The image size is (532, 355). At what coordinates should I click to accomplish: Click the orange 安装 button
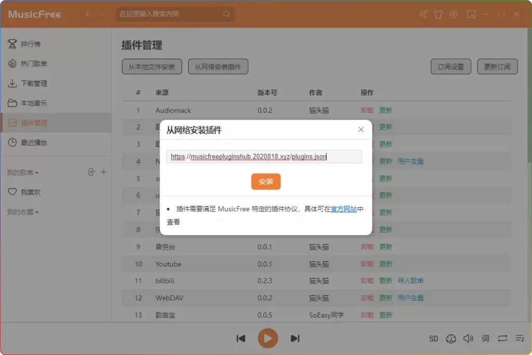[x=265, y=181]
